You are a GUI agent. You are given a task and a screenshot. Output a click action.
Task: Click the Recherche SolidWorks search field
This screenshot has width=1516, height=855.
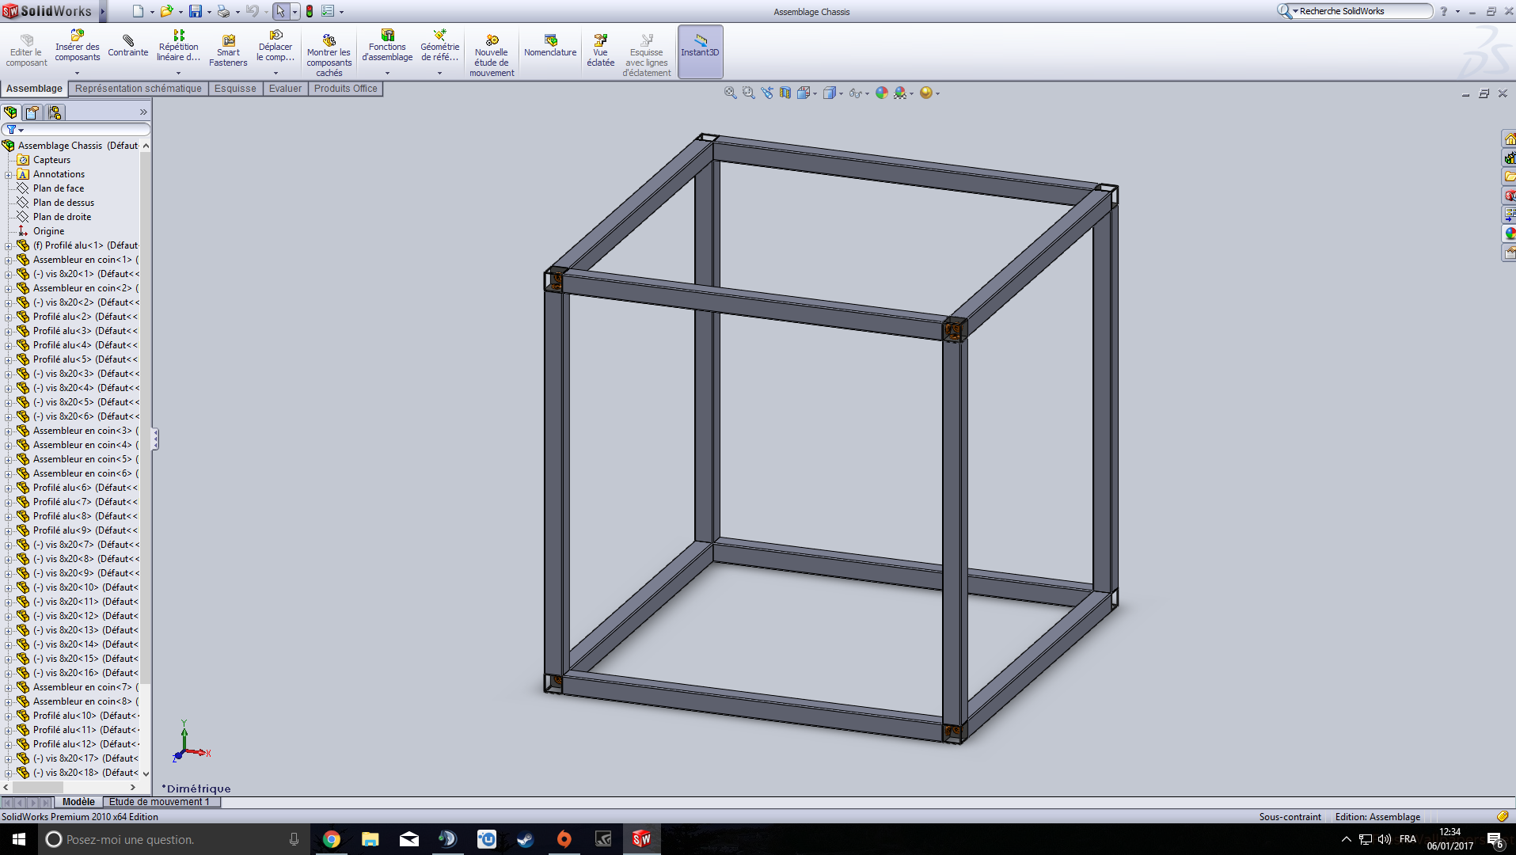1361,11
